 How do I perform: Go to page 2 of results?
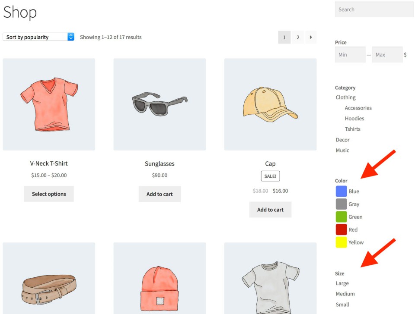[297, 38]
